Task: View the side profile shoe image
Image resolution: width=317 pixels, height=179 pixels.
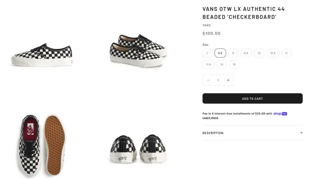Action: [x=42, y=55]
